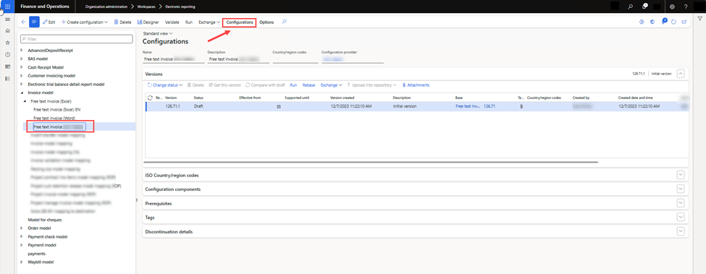This screenshot has width=706, height=274.
Task: Click the tree Filter input box
Action: 77,39
